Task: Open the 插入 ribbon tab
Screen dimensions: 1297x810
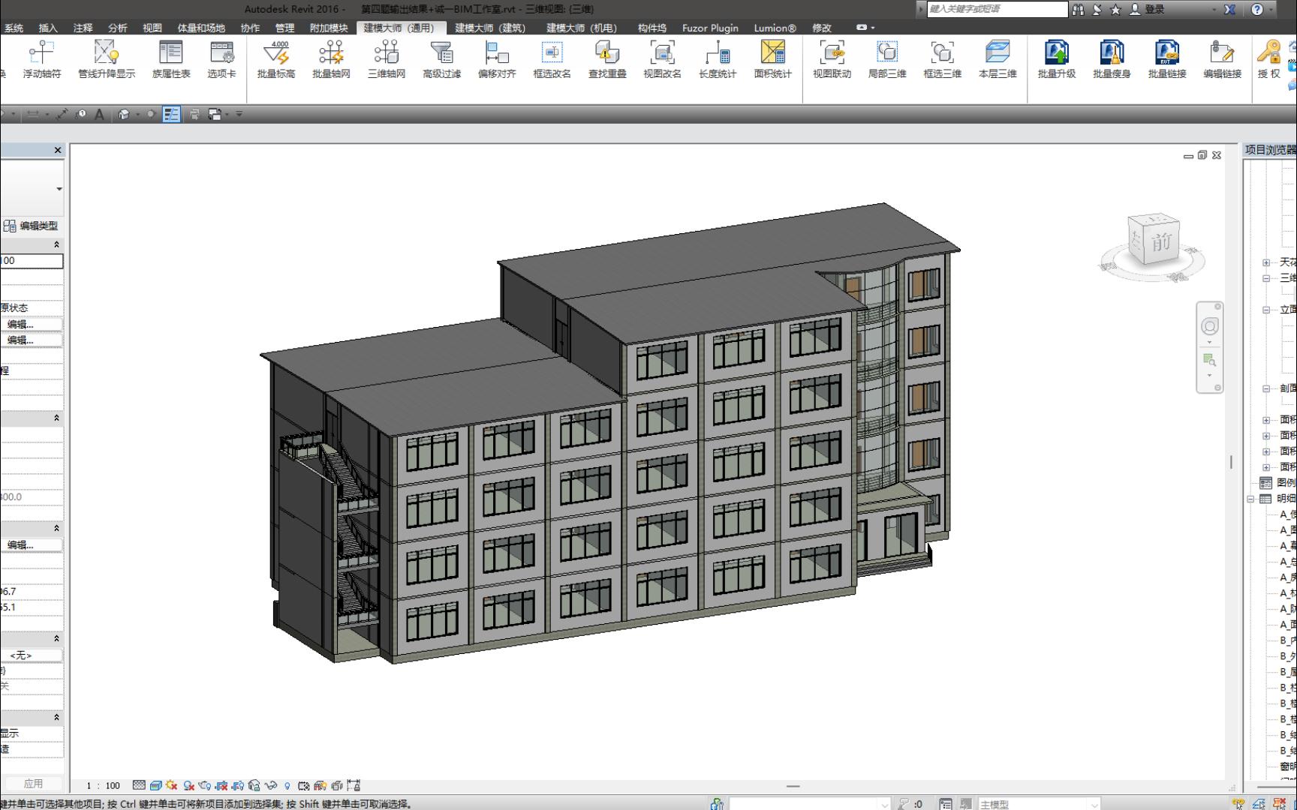Action: 47,28
